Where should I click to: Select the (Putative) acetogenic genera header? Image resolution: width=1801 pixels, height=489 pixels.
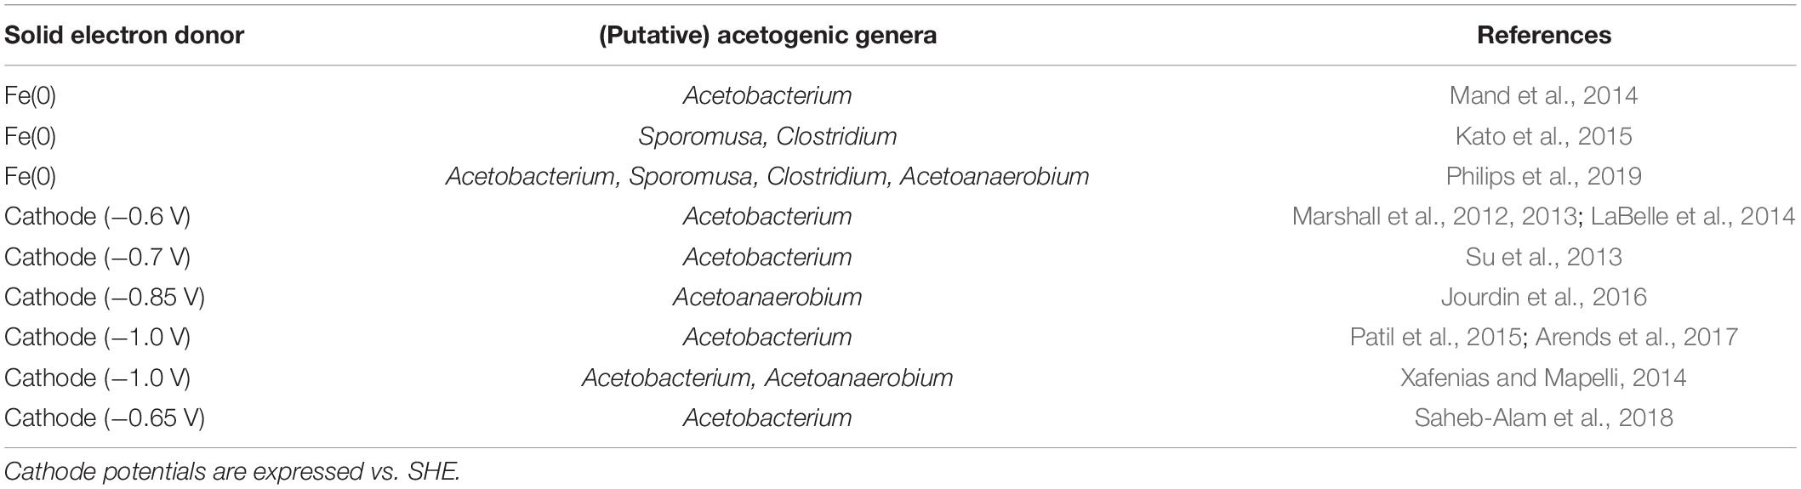click(x=767, y=35)
